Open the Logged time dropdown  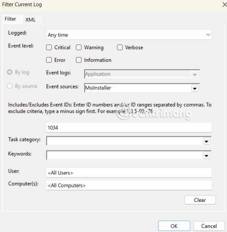pos(129,35)
